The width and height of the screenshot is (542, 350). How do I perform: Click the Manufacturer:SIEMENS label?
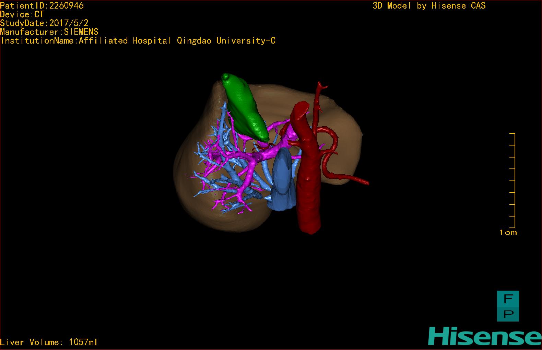point(49,32)
